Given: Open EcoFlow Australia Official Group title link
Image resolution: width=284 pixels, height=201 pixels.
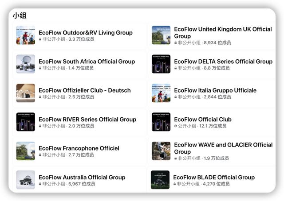Looking at the screenshot, I should pyautogui.click(x=82, y=177).
